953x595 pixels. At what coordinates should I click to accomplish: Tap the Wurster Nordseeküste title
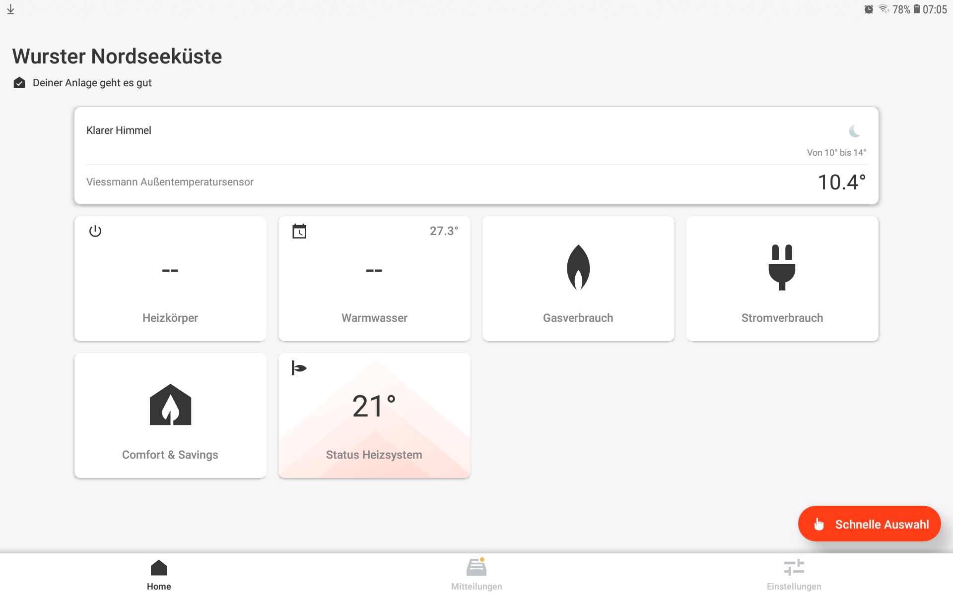(117, 56)
